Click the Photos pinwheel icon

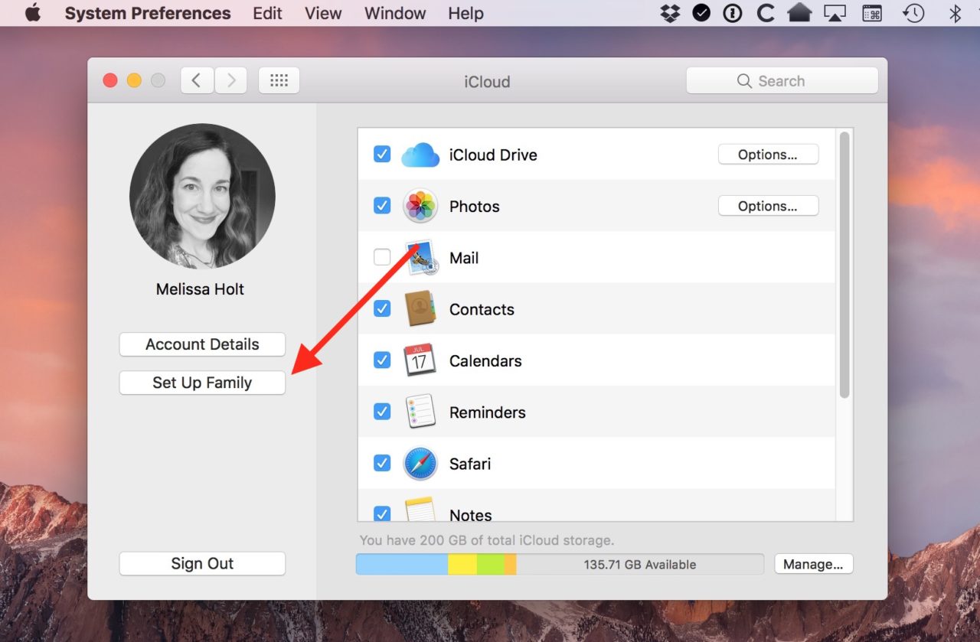point(420,206)
